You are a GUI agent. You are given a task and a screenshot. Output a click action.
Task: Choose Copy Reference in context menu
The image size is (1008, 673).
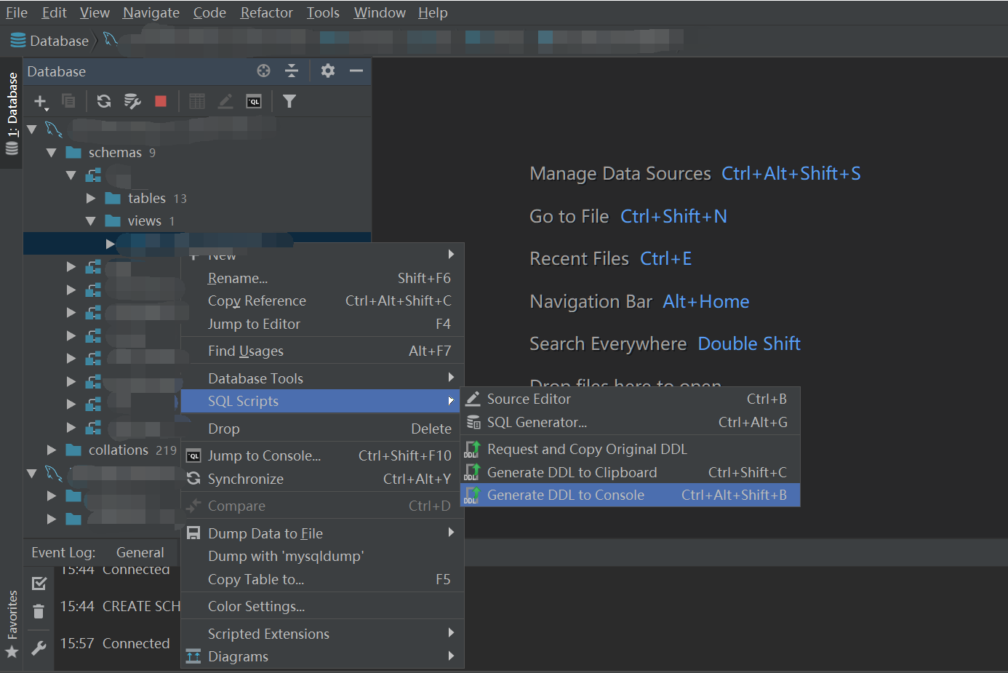[322, 300]
